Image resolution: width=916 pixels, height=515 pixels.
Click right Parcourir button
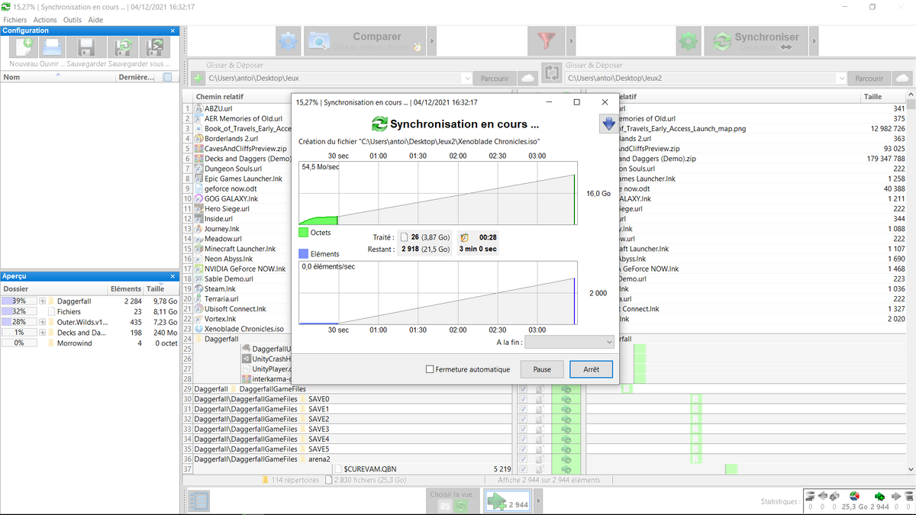pyautogui.click(x=869, y=79)
